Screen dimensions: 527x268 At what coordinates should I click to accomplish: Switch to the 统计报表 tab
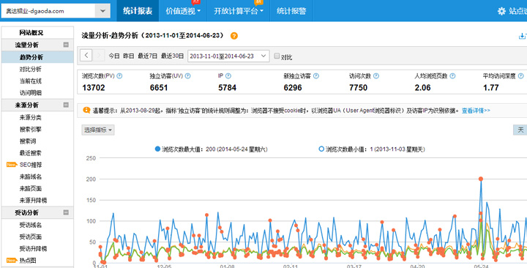click(x=138, y=11)
